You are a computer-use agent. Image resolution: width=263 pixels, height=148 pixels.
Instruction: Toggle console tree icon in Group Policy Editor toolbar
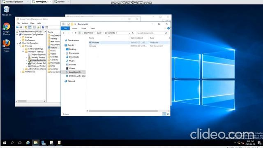tap(30, 27)
